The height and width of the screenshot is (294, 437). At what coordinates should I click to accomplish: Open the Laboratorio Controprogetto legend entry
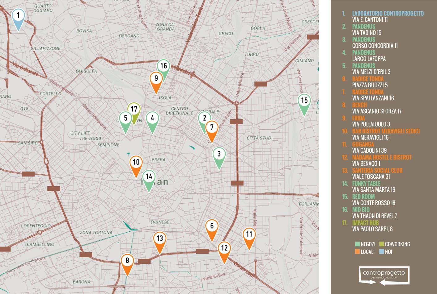coord(388,13)
